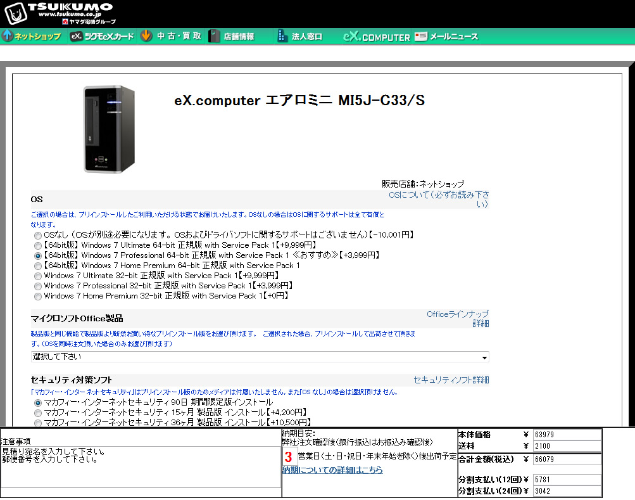The image size is (635, 500).
Task: Open 納期についての詳細はこちら link
Action: tap(332, 470)
